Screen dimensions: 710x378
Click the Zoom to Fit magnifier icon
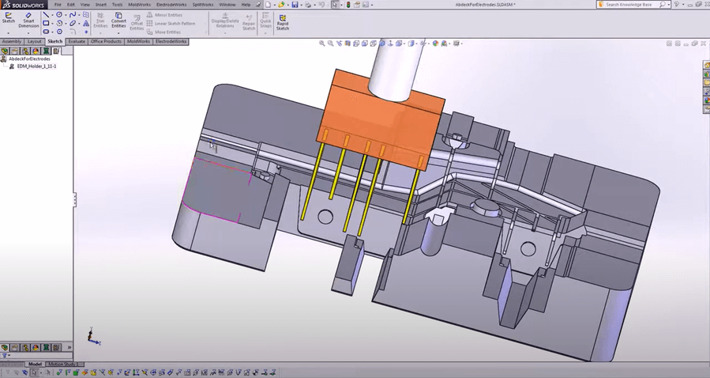click(x=322, y=43)
